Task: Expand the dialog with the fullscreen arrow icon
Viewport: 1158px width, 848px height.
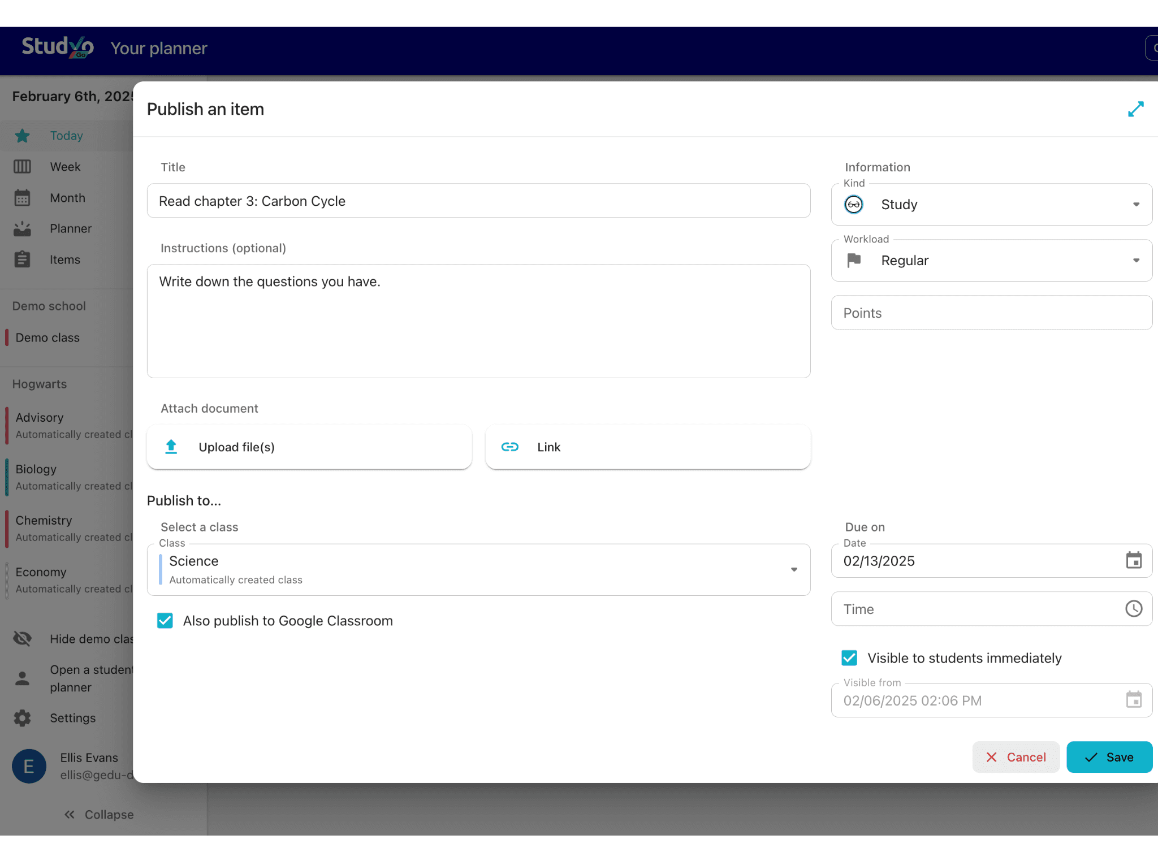Action: (x=1135, y=109)
